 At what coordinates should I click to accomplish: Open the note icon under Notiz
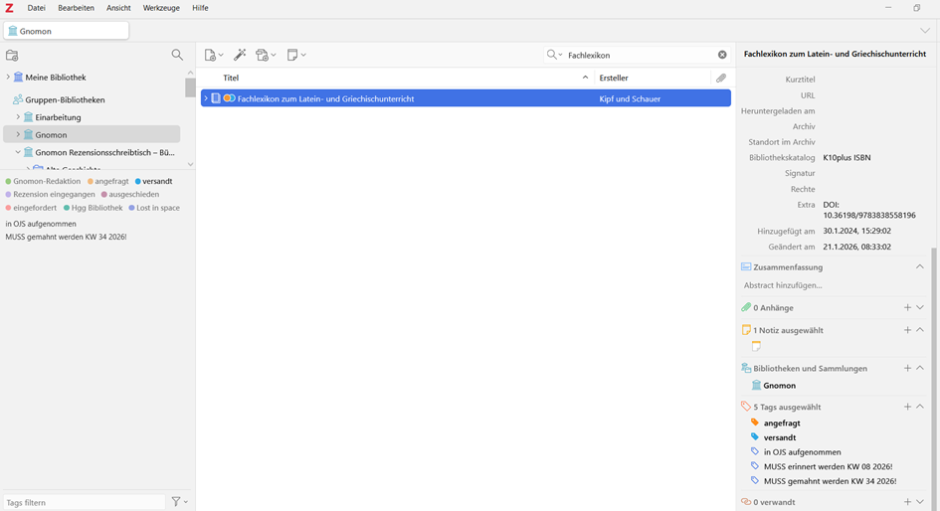[x=756, y=346]
